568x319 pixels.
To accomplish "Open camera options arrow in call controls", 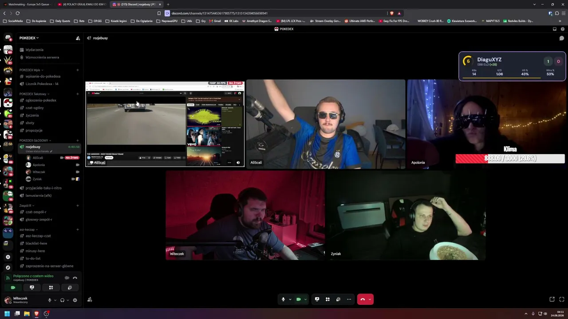I will 305,300.
